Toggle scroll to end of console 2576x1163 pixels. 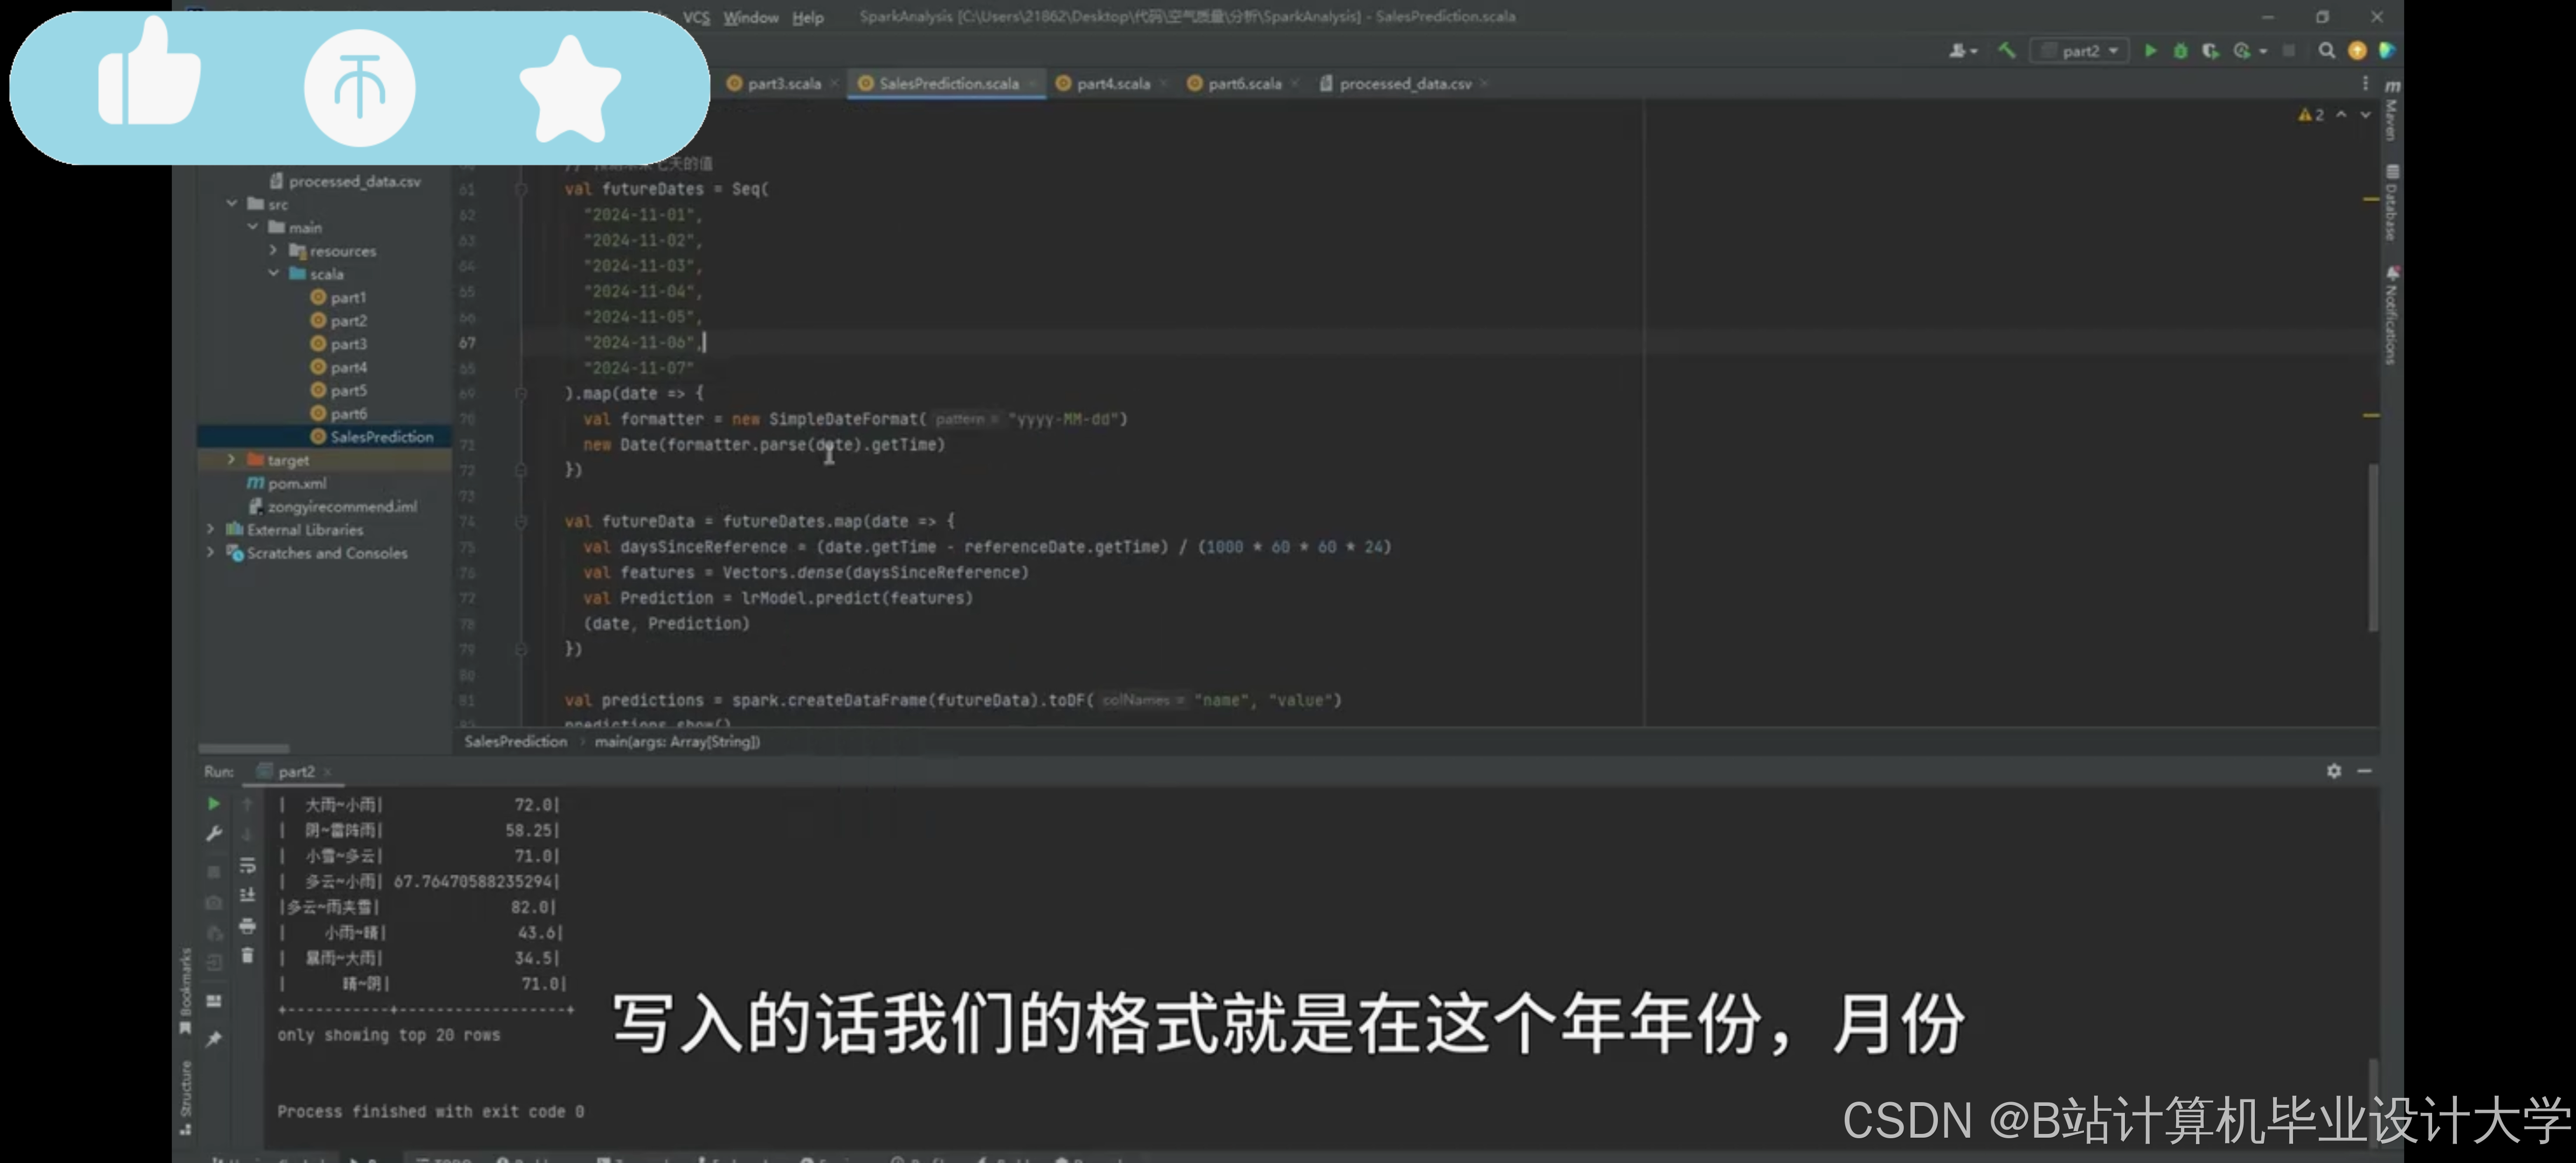tap(247, 895)
